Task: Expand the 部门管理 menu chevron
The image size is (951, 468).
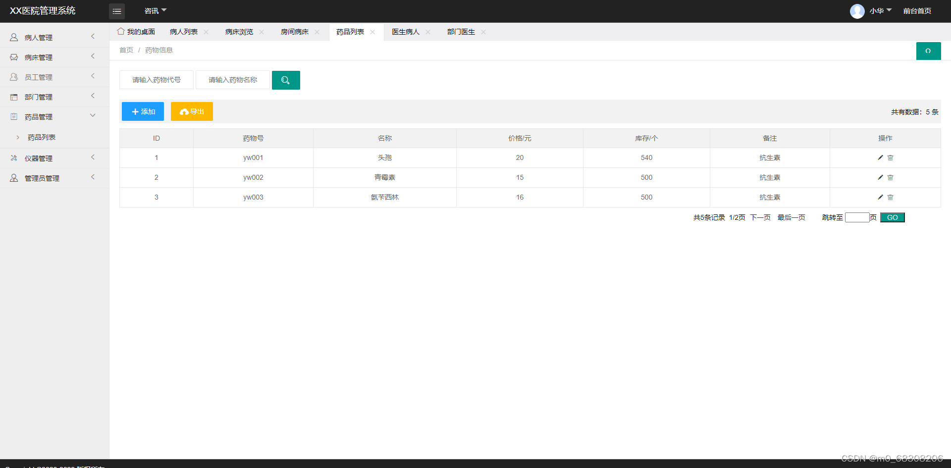Action: 93,96
